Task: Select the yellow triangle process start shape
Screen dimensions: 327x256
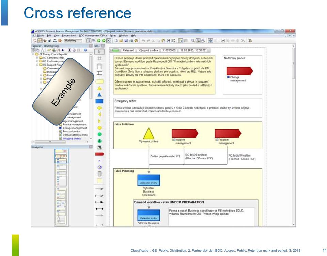Action: click(x=99, y=88)
